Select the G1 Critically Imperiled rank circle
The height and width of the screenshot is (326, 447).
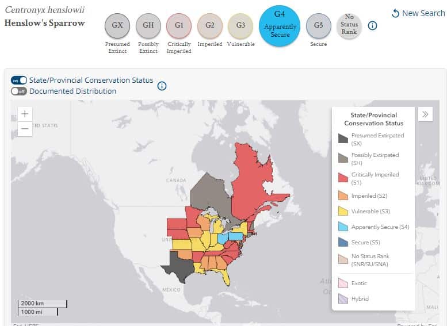[179, 25]
